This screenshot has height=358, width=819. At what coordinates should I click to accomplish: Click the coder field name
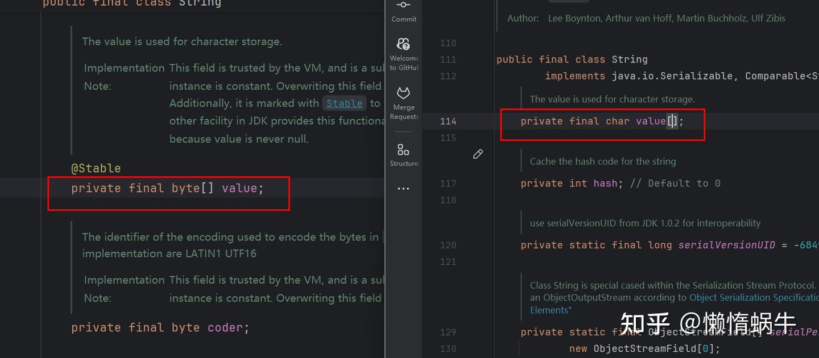click(x=225, y=328)
